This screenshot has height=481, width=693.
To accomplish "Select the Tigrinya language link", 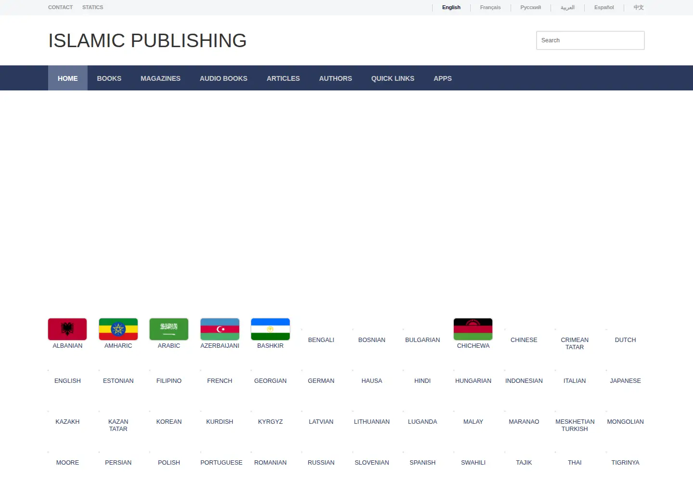I will [x=626, y=463].
